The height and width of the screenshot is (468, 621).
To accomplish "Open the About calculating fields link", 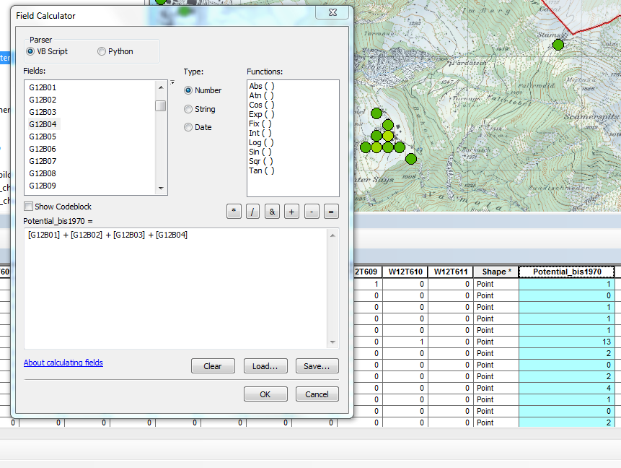I will coord(63,363).
